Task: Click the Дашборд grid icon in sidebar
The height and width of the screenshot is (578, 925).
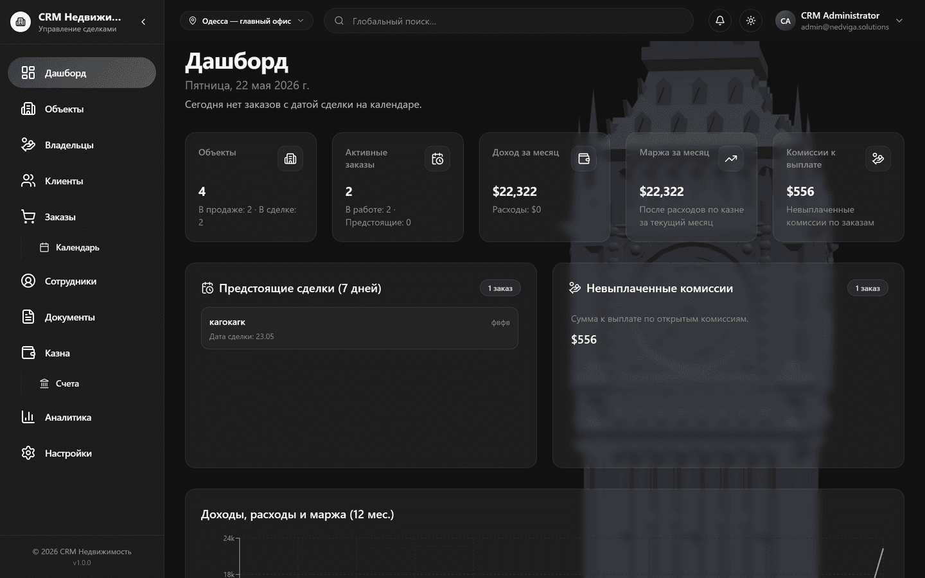Action: click(28, 73)
